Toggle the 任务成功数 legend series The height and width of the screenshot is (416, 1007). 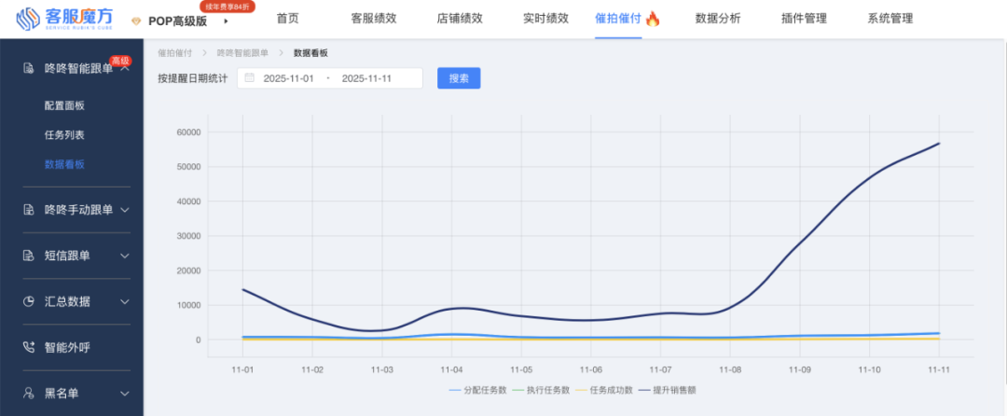(604, 390)
